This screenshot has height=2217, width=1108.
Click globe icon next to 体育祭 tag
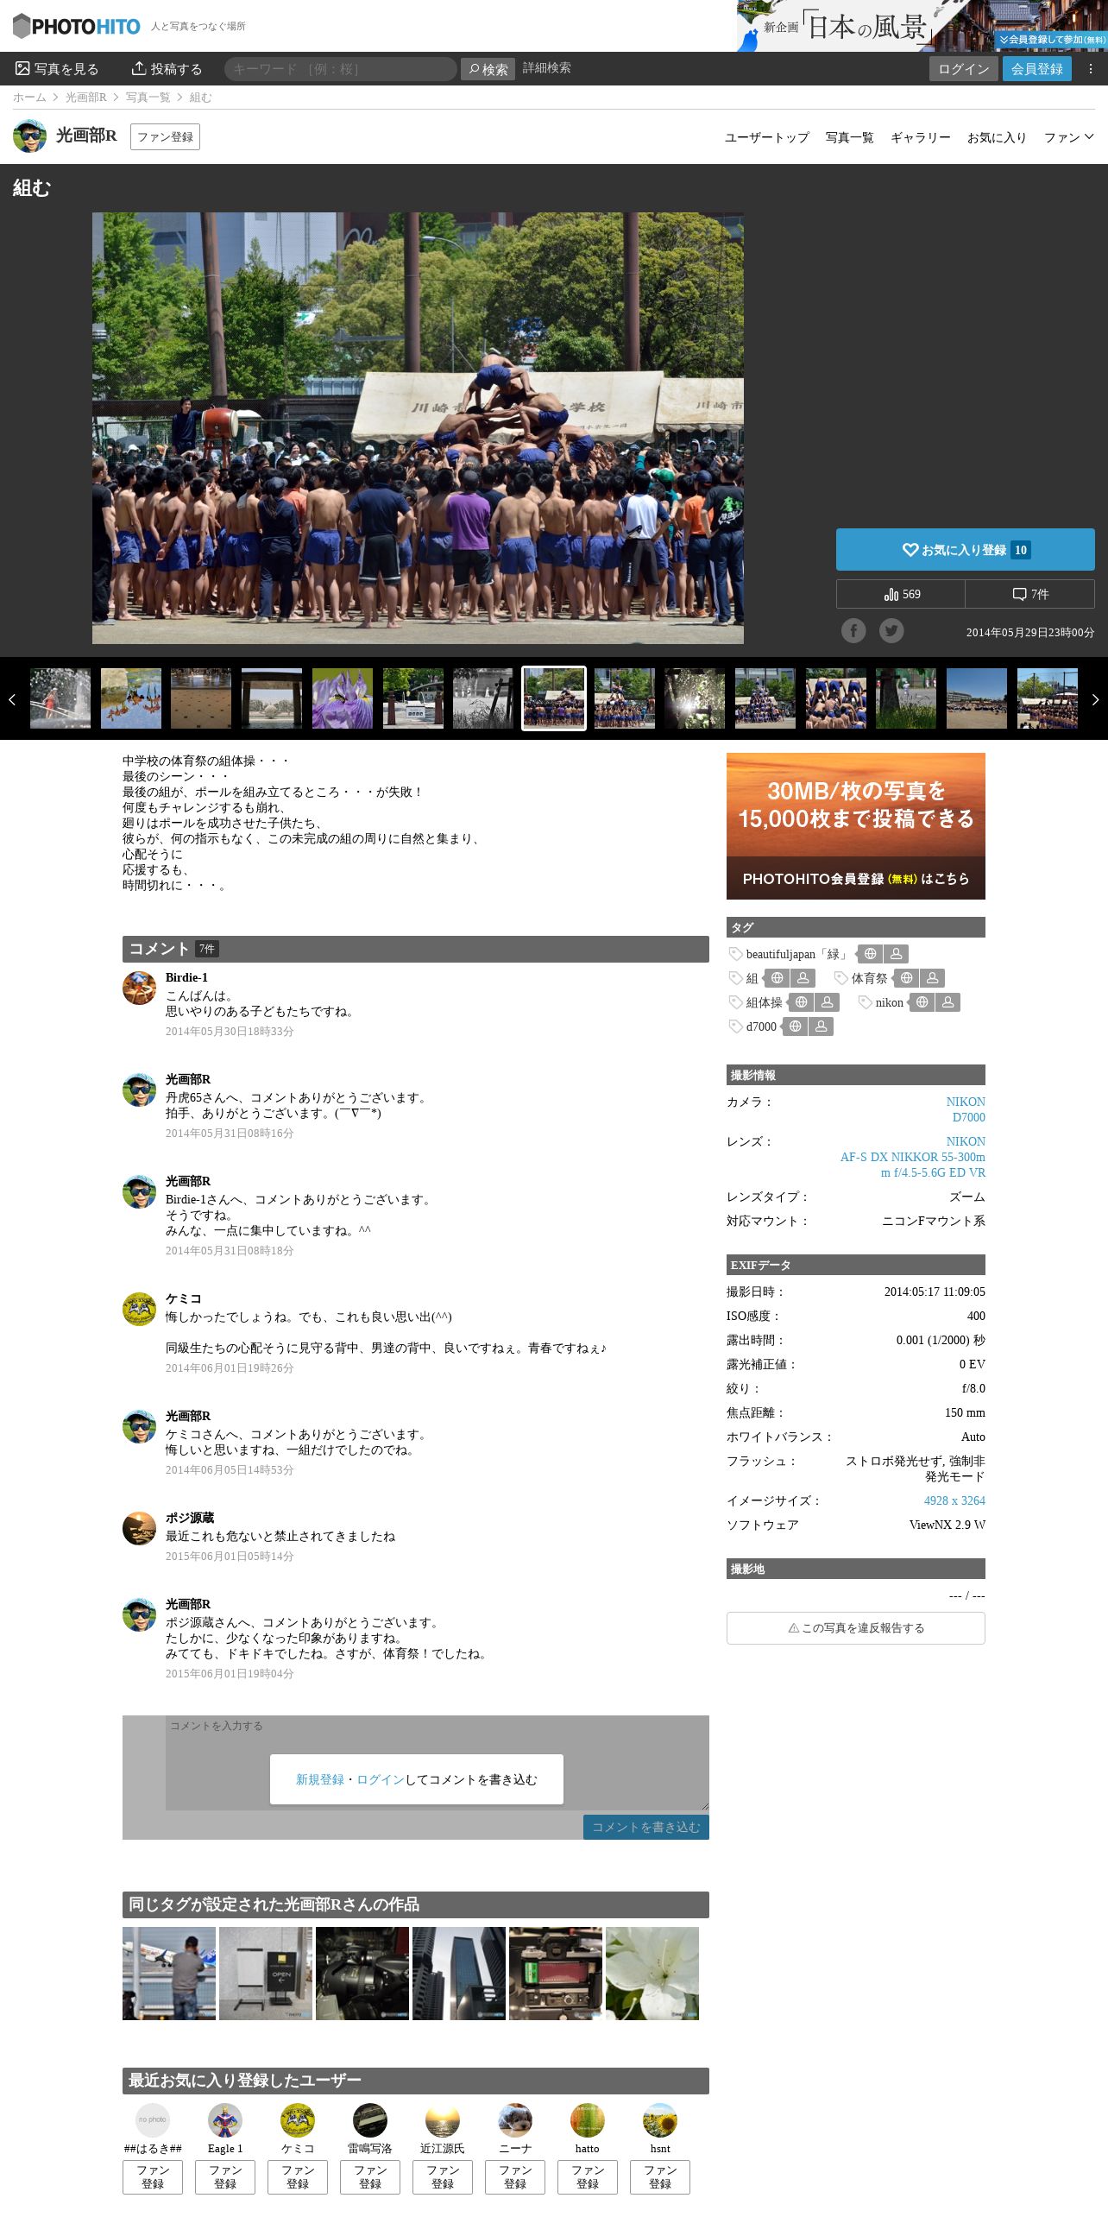tap(906, 978)
